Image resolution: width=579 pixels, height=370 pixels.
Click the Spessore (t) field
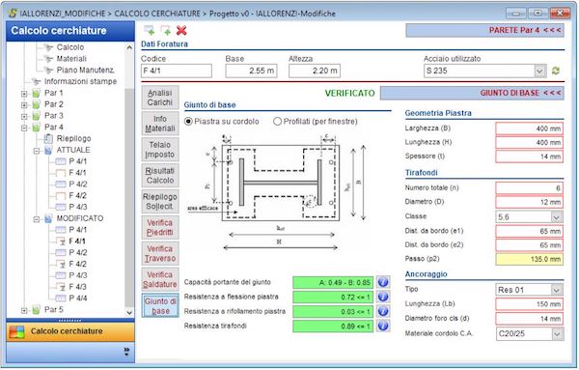point(529,157)
